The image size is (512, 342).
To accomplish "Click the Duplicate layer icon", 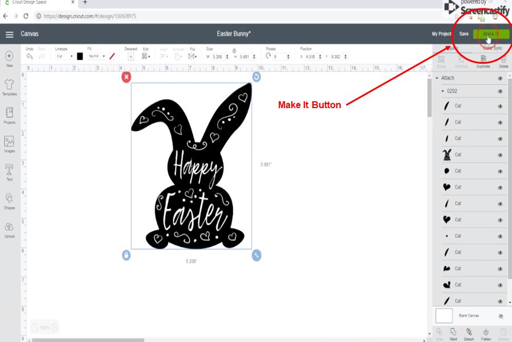I will coord(483,61).
